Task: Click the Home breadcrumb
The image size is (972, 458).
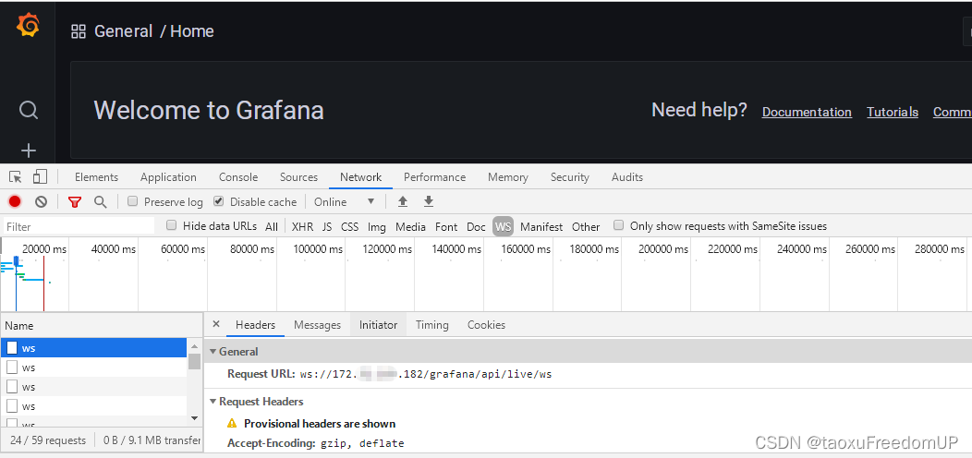Action: [x=192, y=31]
